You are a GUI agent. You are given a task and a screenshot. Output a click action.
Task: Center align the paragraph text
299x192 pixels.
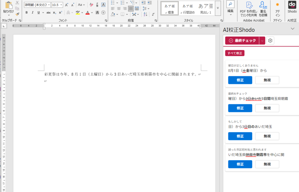pyautogui.click(x=119, y=8)
